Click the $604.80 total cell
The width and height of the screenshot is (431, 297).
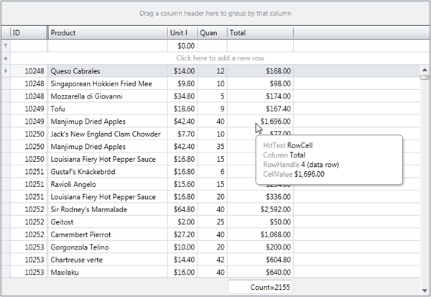click(x=260, y=260)
